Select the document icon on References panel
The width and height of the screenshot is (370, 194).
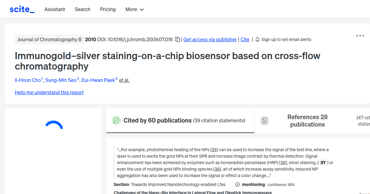point(265,120)
